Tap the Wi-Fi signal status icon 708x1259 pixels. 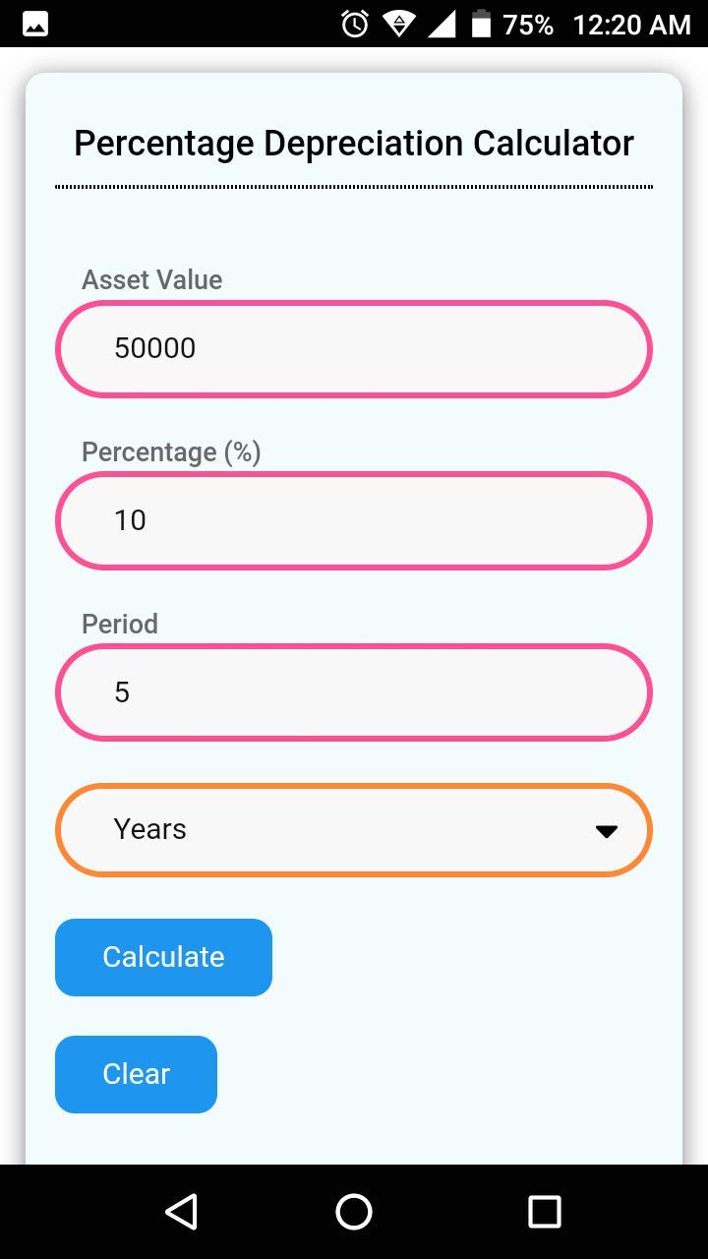(398, 24)
